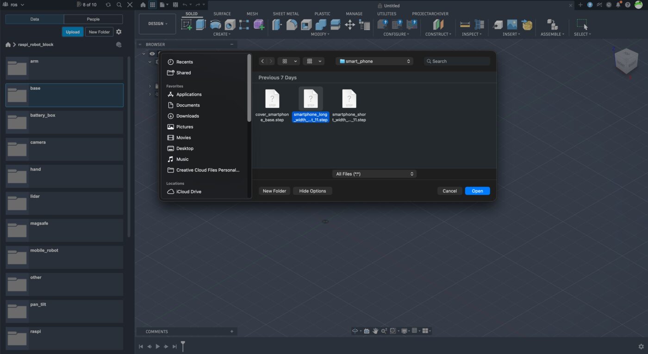This screenshot has width=648, height=354.
Task: Open the MESH tab
Action: click(x=252, y=14)
